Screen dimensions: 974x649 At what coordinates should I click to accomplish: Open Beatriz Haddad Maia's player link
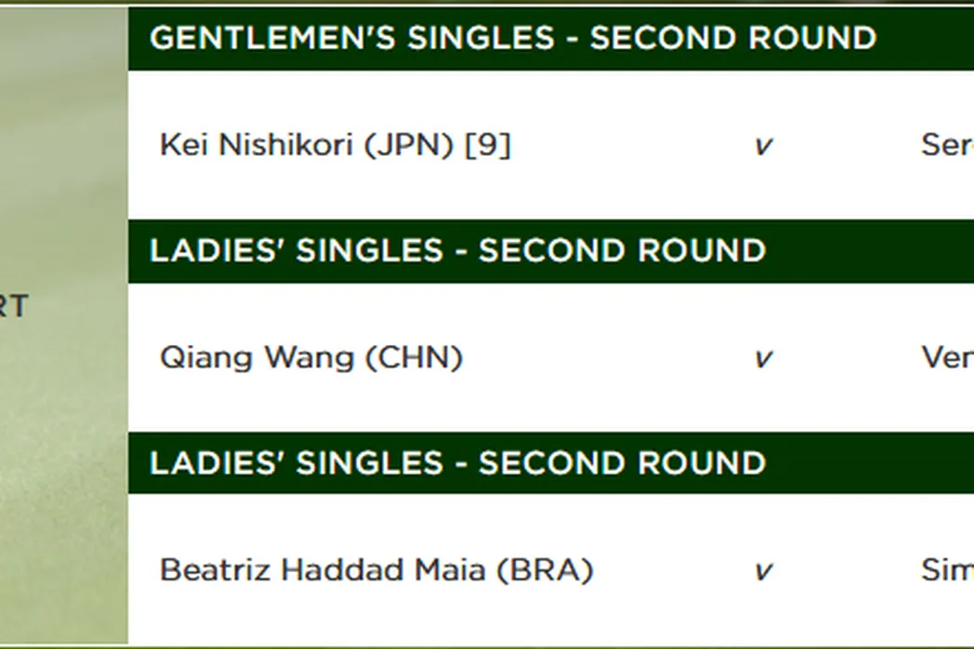[x=322, y=569]
